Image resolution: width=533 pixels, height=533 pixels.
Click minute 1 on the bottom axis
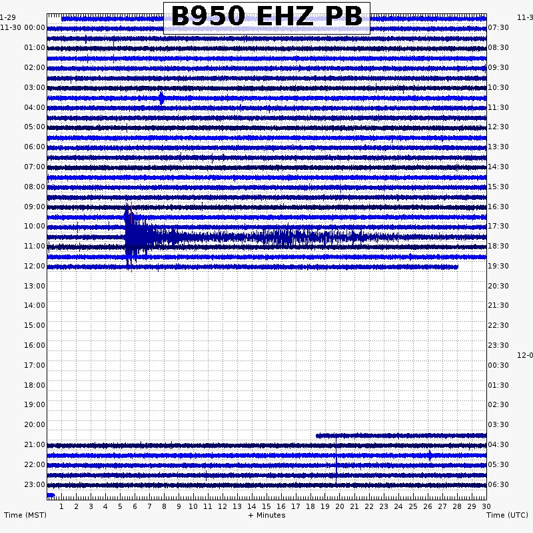coord(61,506)
